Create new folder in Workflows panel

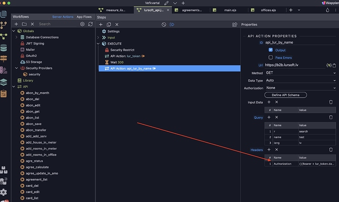point(24,24)
